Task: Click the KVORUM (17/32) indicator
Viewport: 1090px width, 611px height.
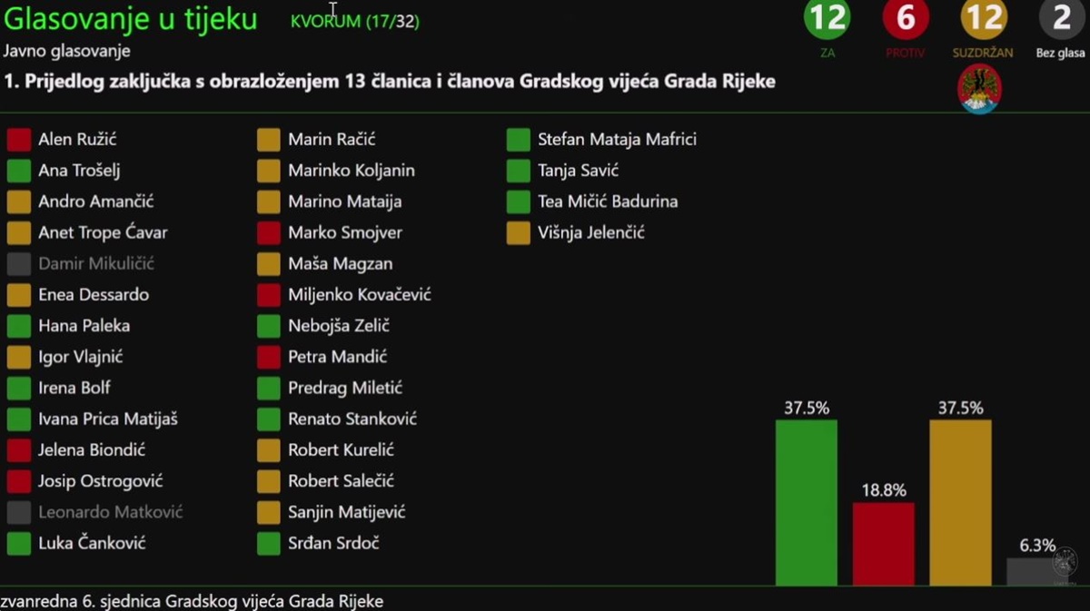Action: pos(355,21)
